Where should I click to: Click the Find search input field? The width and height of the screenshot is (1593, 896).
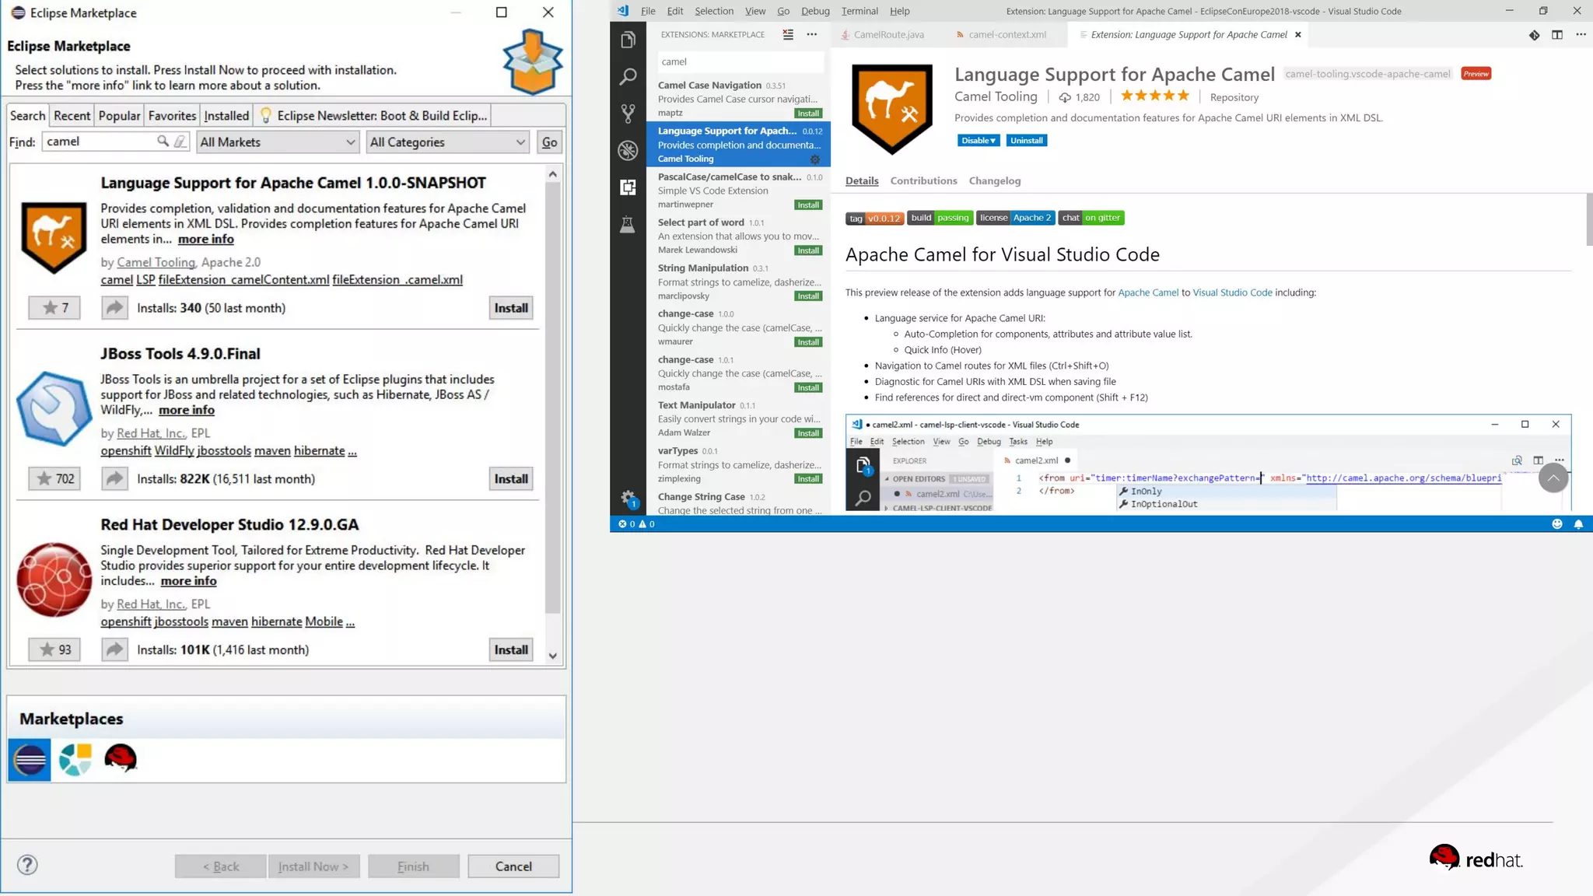point(100,142)
